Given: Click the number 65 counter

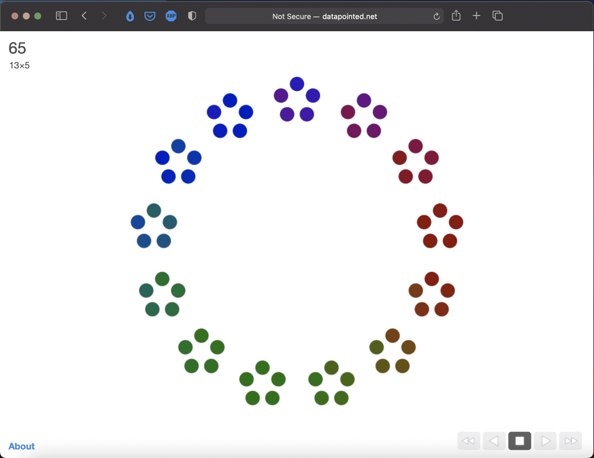Looking at the screenshot, I should coord(17,48).
